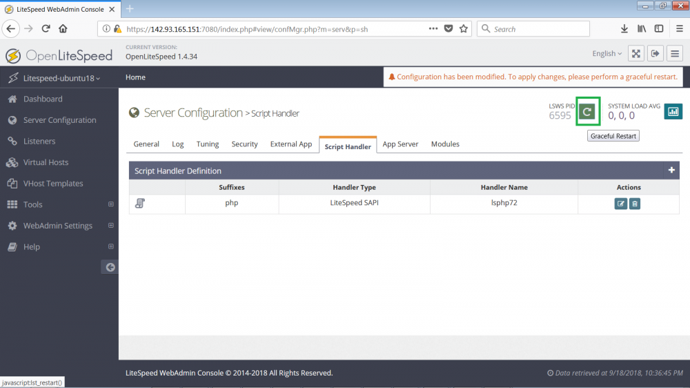Open page actions ellipsis menu
Viewport: 690px width, 388px height.
click(433, 28)
